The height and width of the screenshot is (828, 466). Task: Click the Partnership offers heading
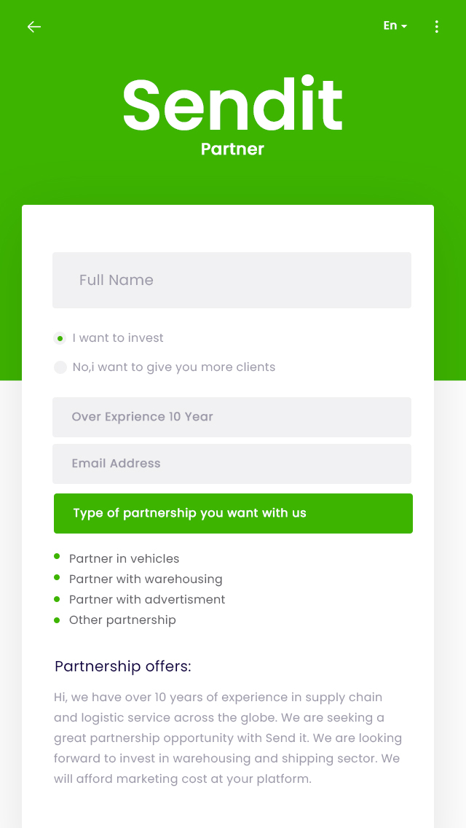123,666
